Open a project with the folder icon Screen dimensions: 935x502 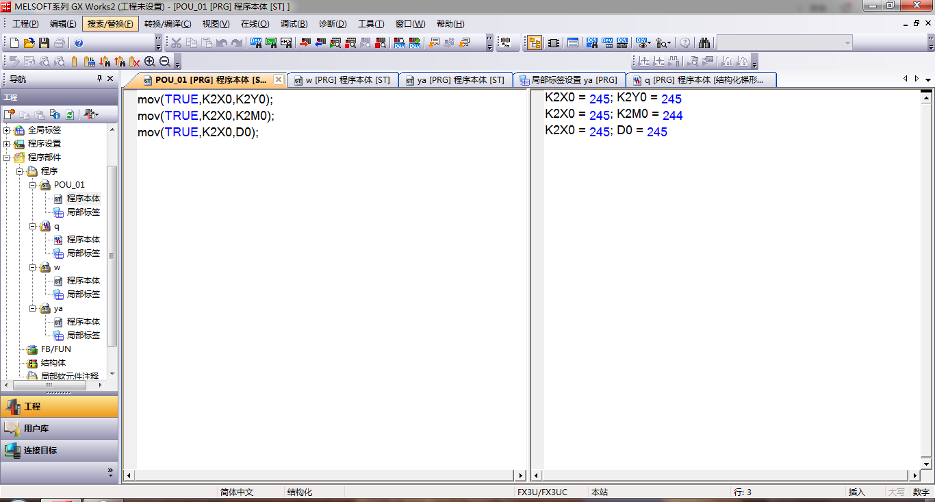pyautogui.click(x=29, y=42)
